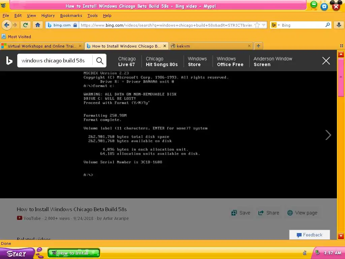The height and width of the screenshot is (259, 345).
Task: Click the Bing logo on the page
Action: pyautogui.click(x=9, y=61)
